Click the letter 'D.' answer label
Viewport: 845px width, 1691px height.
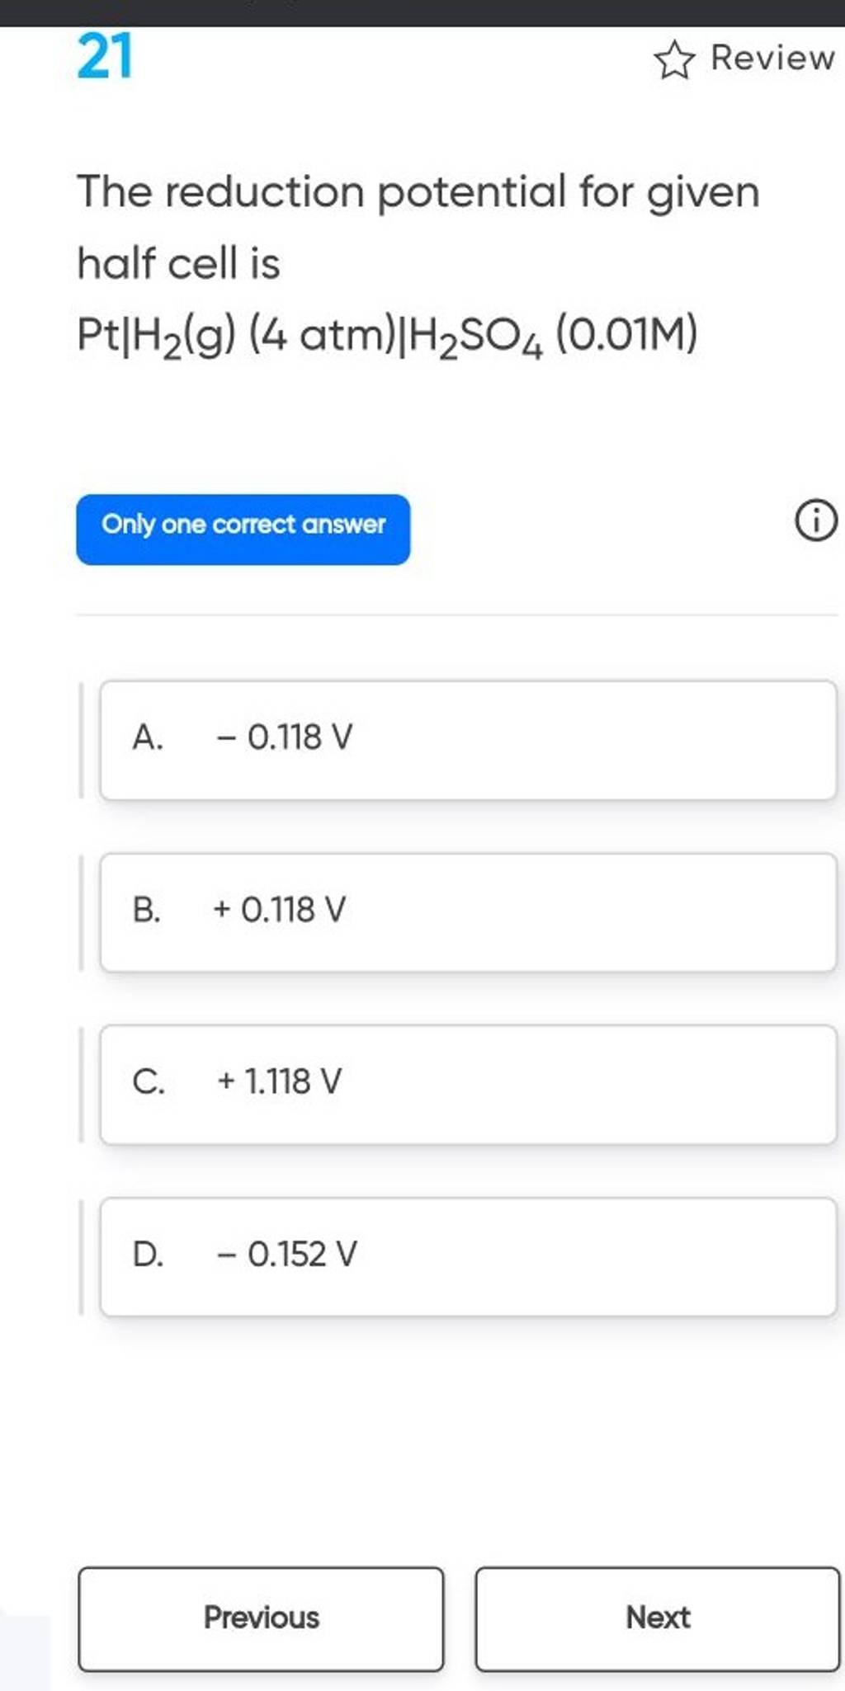tap(149, 1255)
